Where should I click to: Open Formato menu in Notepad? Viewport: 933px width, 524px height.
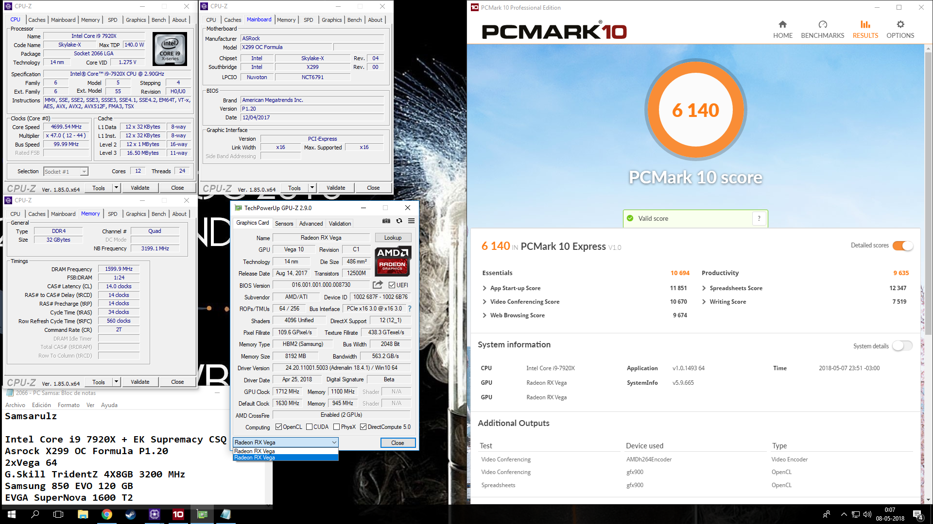click(x=69, y=405)
